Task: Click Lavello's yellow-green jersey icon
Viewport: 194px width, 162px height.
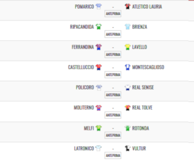Action: click(128, 47)
